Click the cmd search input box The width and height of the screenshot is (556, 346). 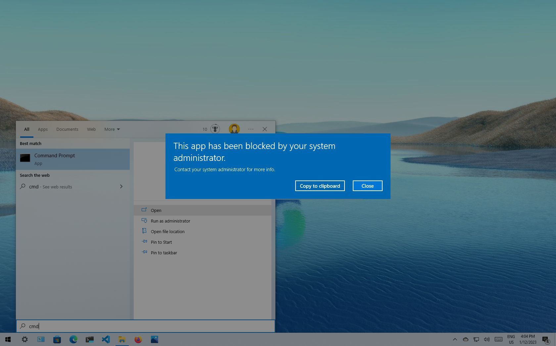tap(146, 326)
